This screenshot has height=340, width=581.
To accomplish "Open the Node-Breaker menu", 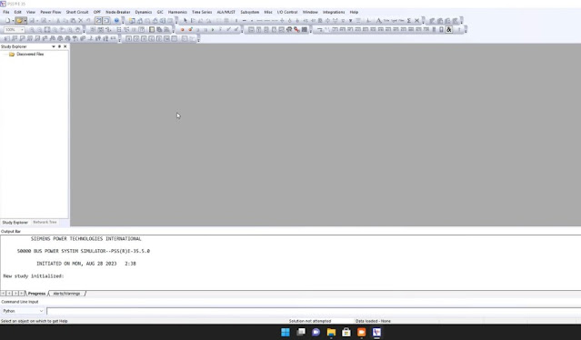I will tap(118, 12).
